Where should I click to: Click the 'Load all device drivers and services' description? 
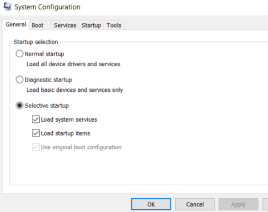(x=73, y=64)
